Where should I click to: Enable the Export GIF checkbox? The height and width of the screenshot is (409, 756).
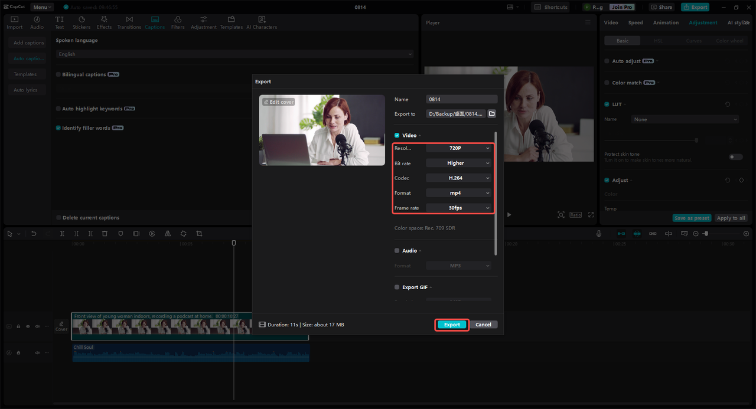397,287
